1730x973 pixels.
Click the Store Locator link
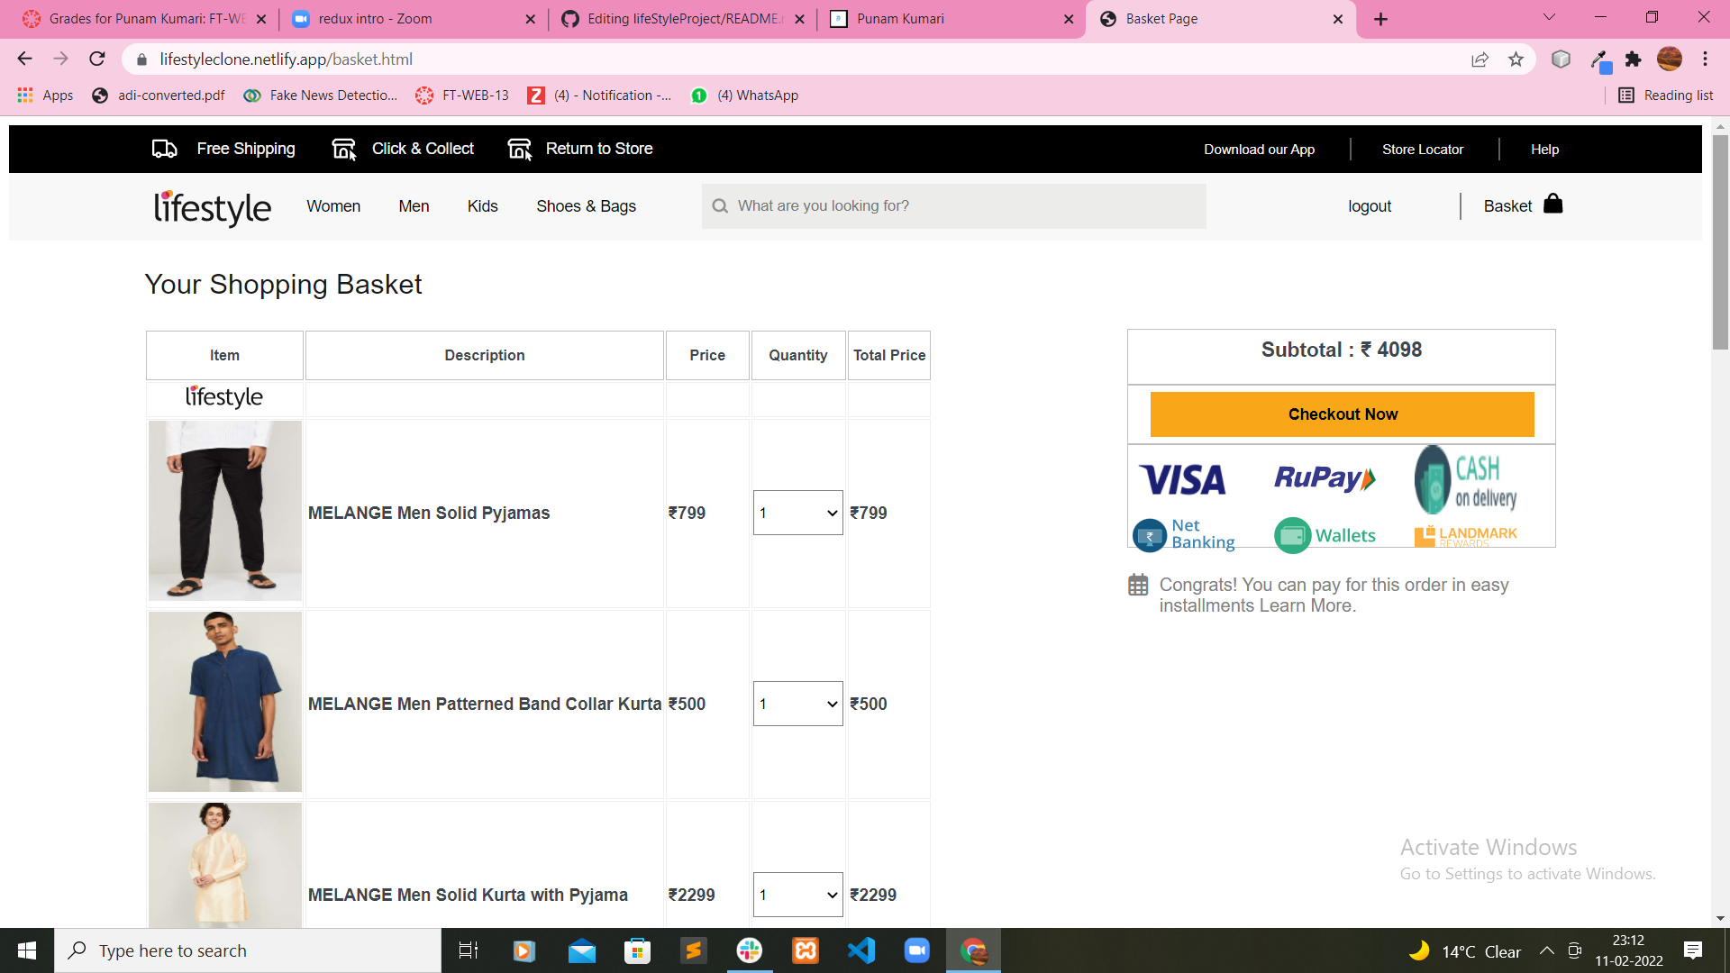pyautogui.click(x=1423, y=150)
